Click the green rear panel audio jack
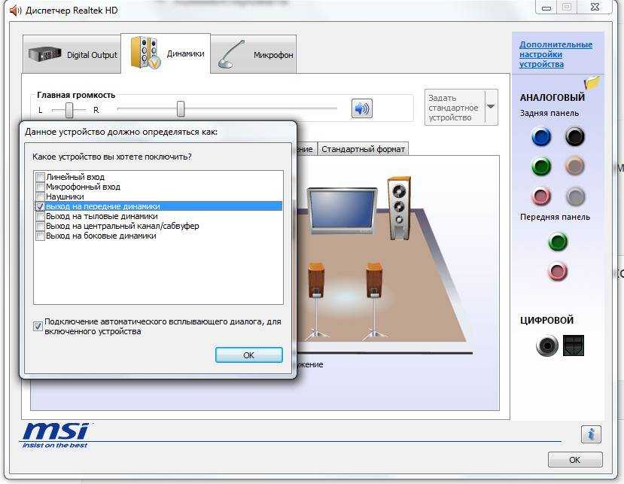Image resolution: width=624 pixels, height=484 pixels. (541, 166)
